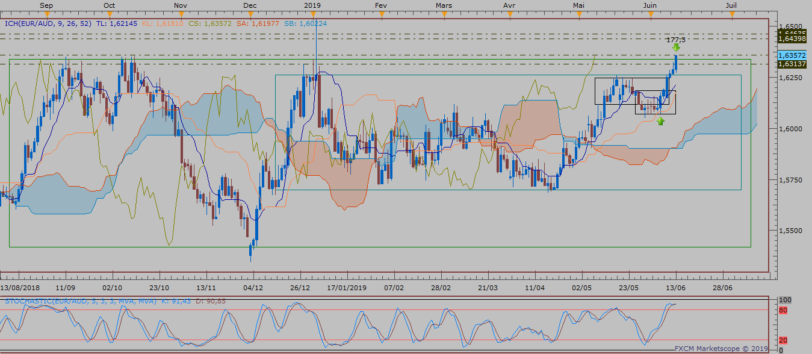Click the 23/05 date label
This screenshot has width=812, height=354.
click(629, 288)
